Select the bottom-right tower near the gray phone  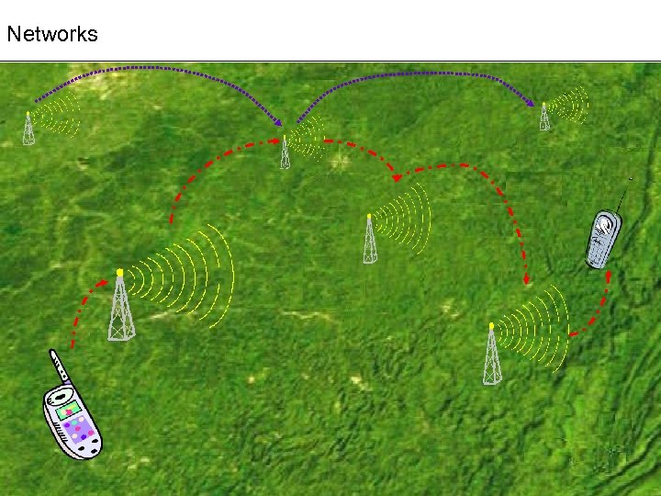coord(491,354)
